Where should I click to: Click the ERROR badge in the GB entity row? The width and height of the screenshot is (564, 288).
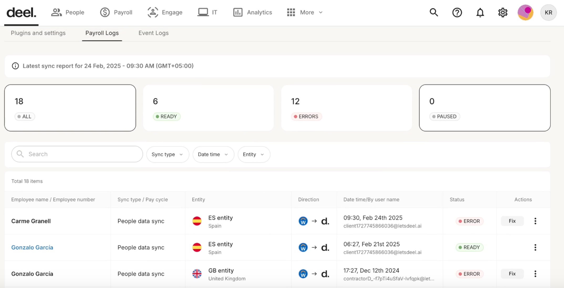click(x=469, y=274)
